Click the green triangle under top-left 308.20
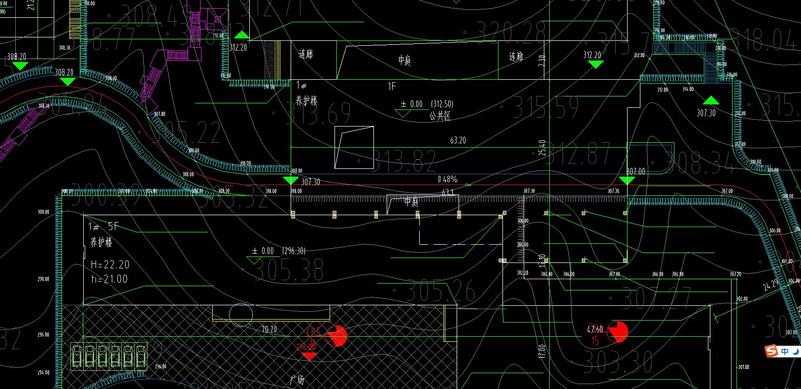This screenshot has height=389, width=801. coord(20,65)
